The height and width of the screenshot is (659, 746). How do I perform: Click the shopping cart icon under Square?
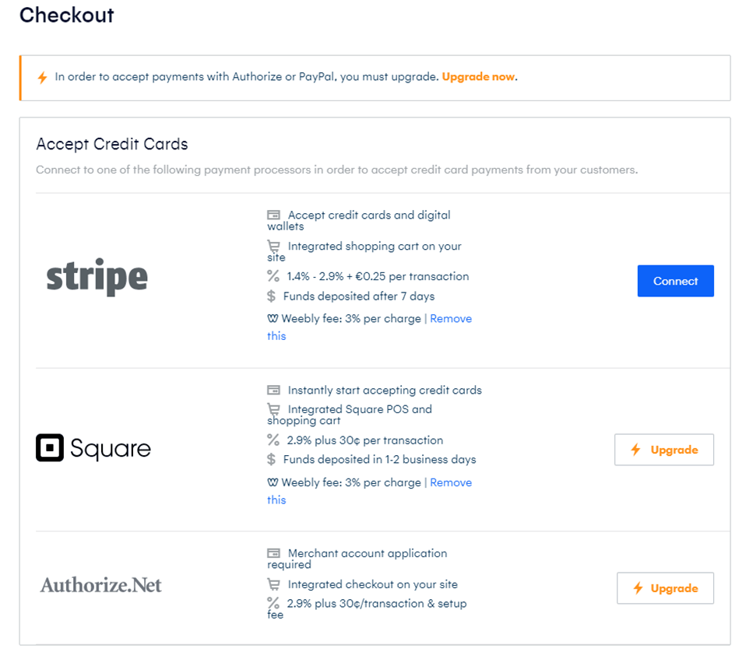(273, 409)
